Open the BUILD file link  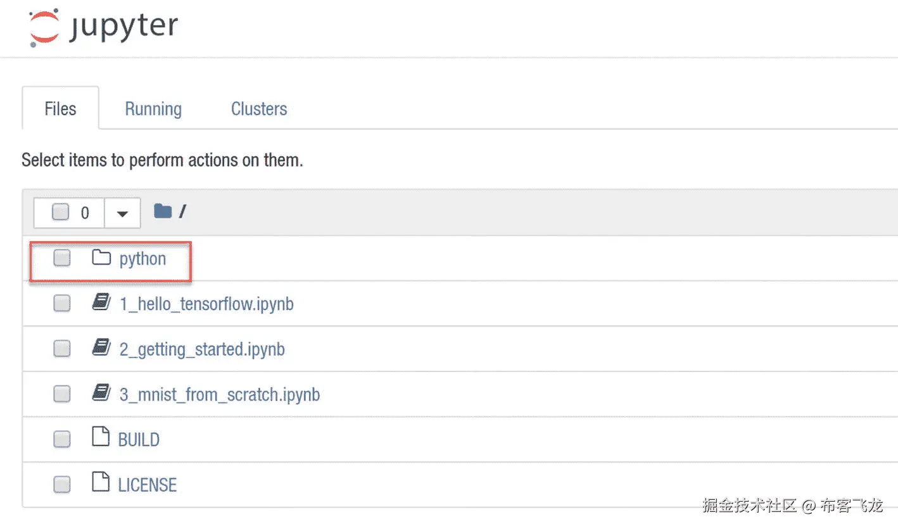coord(139,440)
